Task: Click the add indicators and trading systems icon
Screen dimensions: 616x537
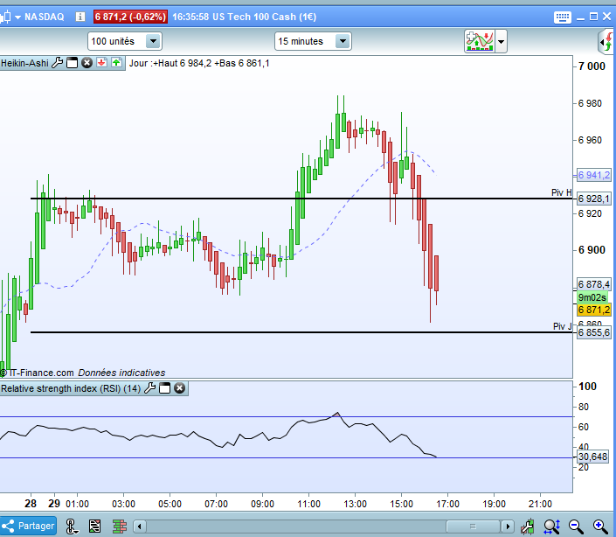Action: pyautogui.click(x=480, y=41)
